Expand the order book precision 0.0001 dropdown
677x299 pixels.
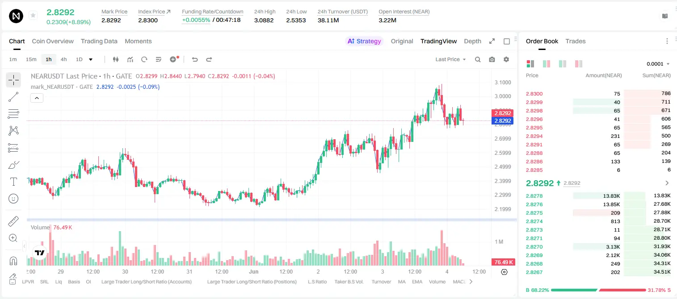(658, 64)
